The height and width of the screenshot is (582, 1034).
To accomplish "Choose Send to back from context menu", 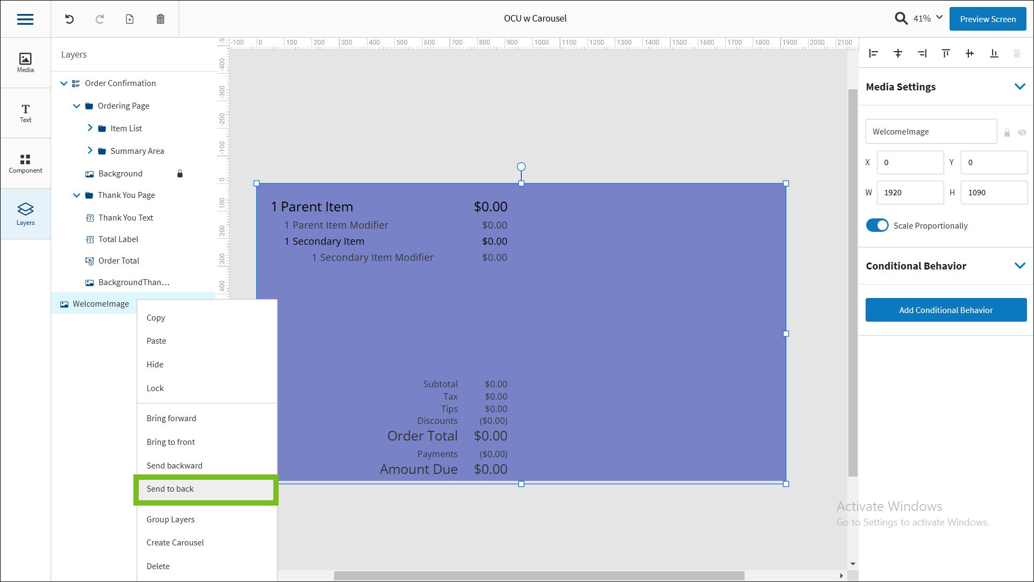I will point(170,489).
